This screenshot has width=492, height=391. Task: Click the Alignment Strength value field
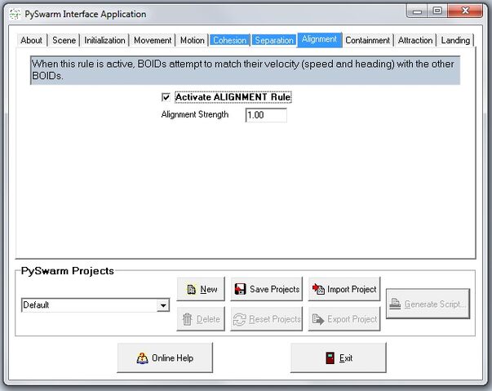pyautogui.click(x=266, y=115)
